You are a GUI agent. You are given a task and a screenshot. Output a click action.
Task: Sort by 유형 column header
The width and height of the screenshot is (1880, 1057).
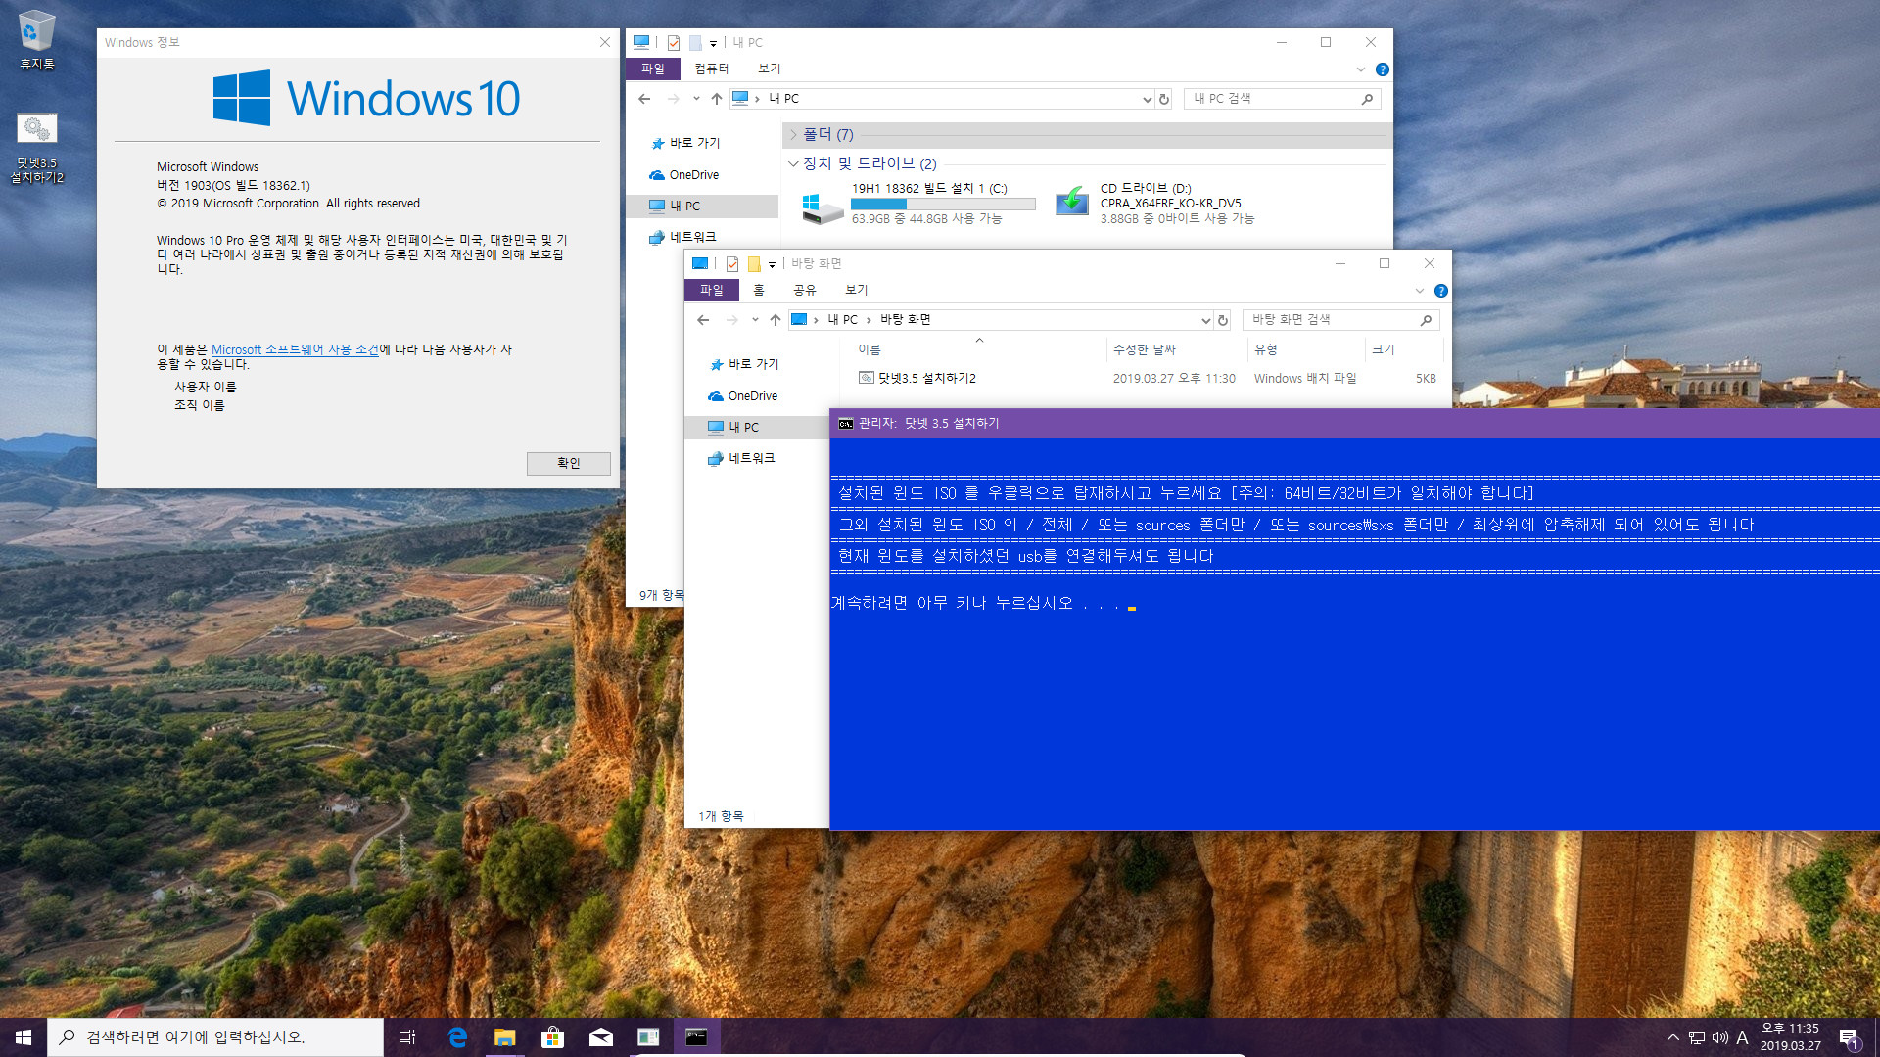point(1305,349)
